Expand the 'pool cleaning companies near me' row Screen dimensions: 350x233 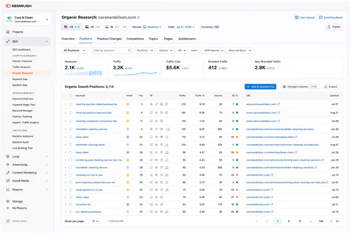[x=66, y=182]
